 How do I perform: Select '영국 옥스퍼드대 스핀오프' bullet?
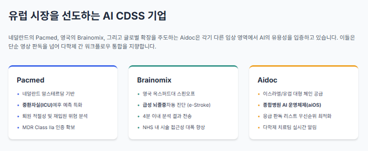(x=169, y=94)
